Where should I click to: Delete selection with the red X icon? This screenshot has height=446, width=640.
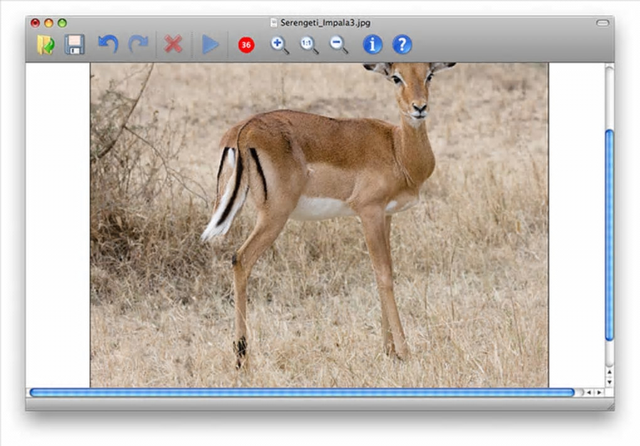pyautogui.click(x=173, y=44)
